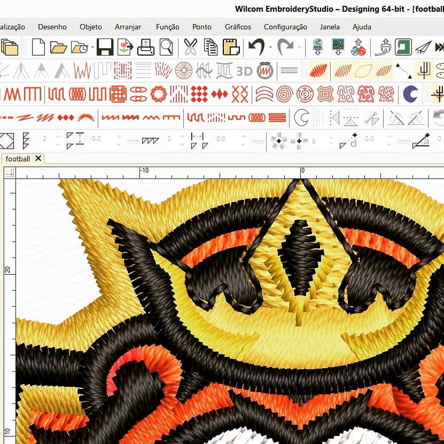The height and width of the screenshot is (444, 444).
Task: Select the XX cross stitch fill icon
Action: coord(240,94)
